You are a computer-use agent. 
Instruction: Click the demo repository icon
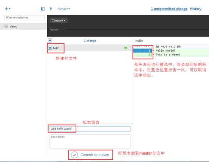coord(6,26)
